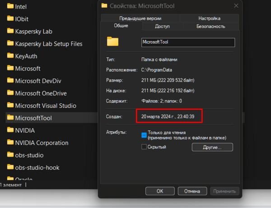271x208 pixels.
Task: Click the KeyAuth folder icon
Action: (x=10, y=56)
